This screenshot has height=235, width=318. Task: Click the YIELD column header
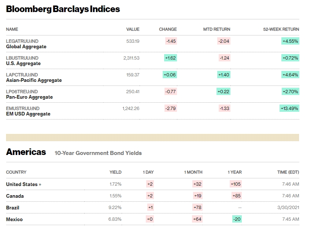(115, 172)
